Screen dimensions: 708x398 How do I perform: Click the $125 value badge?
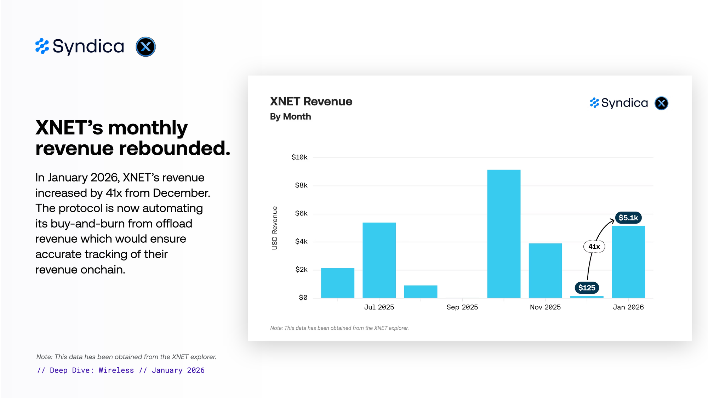click(x=587, y=288)
